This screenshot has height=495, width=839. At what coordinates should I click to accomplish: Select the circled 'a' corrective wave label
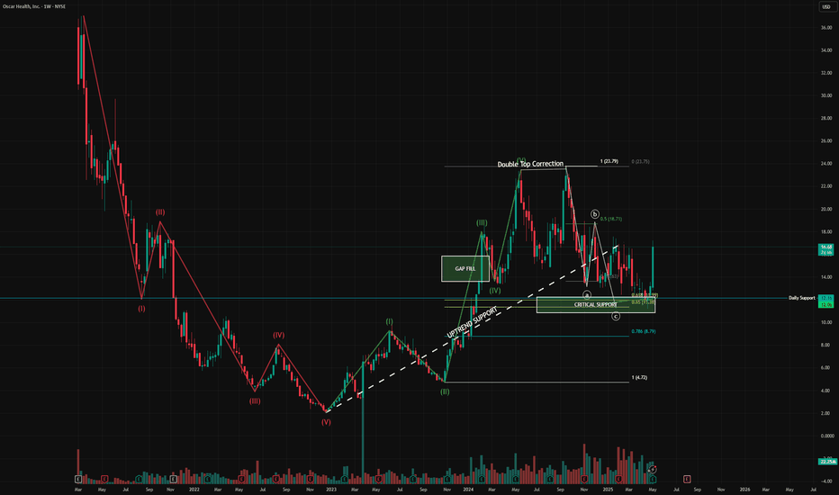[x=587, y=295]
